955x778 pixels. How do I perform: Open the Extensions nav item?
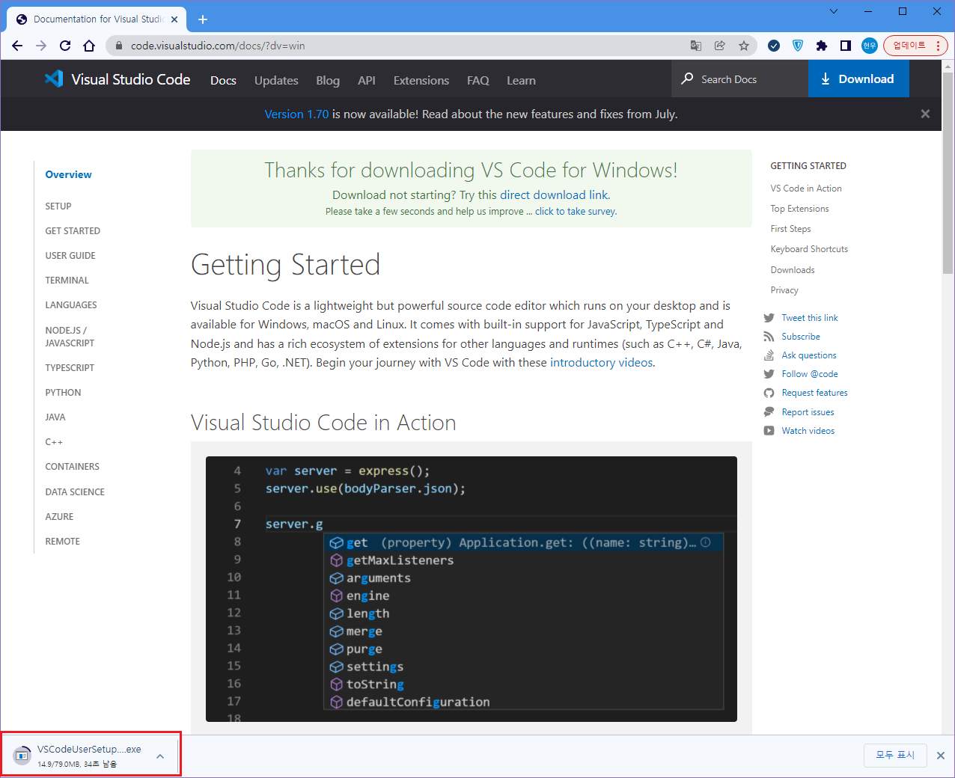click(421, 80)
